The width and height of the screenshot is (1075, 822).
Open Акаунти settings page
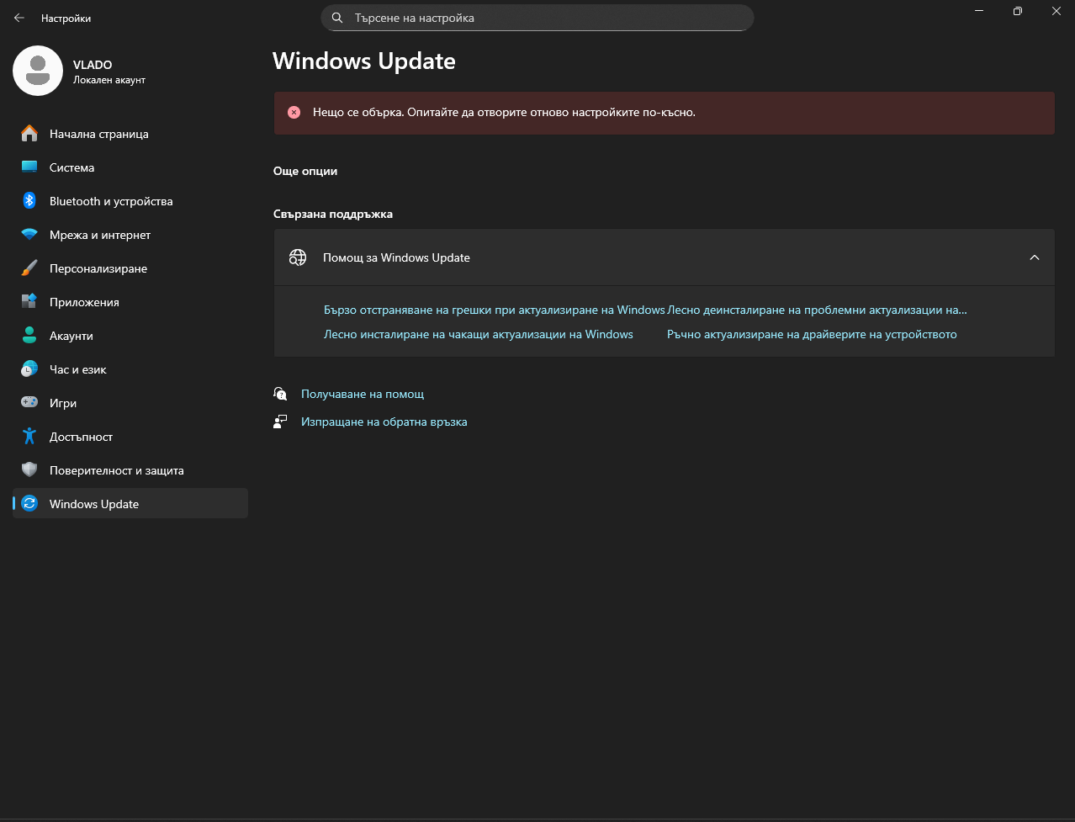pos(130,336)
